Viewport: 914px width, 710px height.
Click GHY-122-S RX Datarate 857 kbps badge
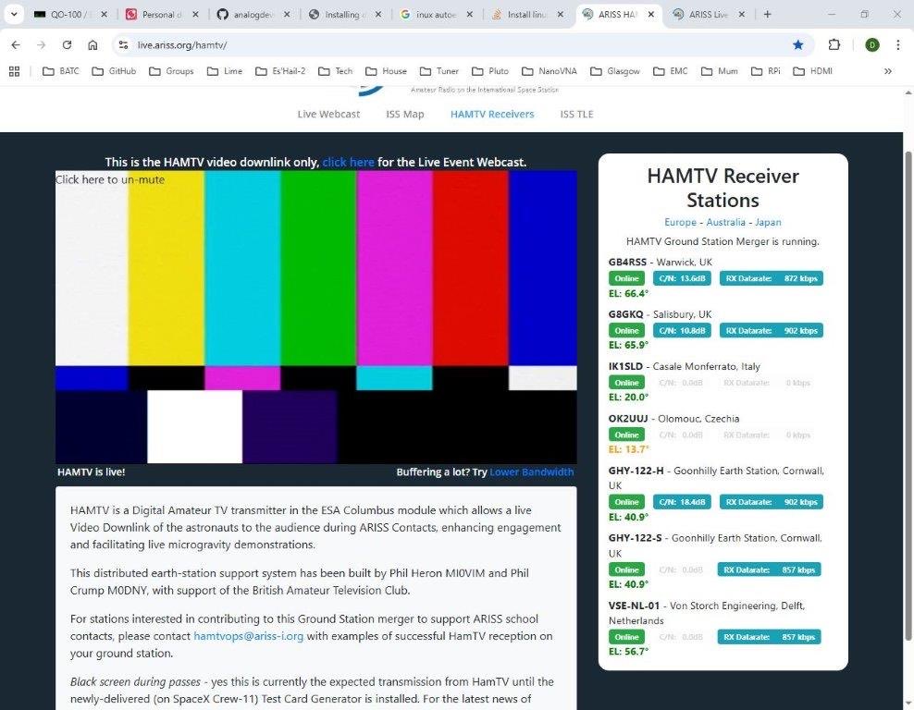click(x=769, y=569)
